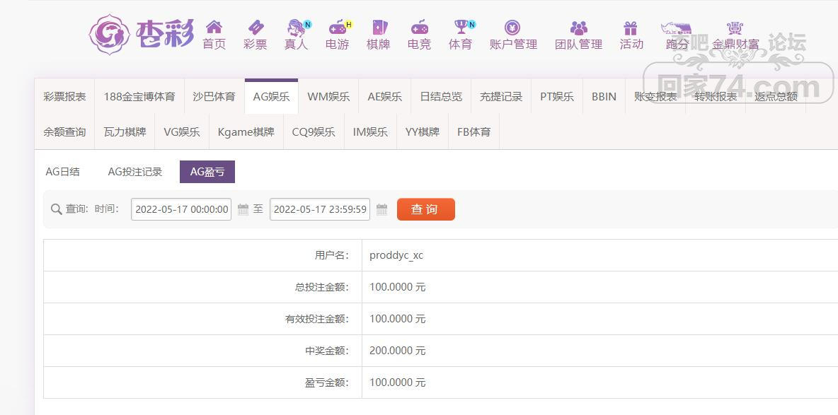Click the username value proddyc_xc

[396, 255]
